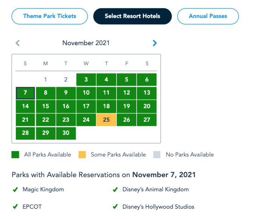This screenshot has height=219, width=264.
Task: Click checkmark beside Disney's Hollywood Studios
Action: (x=115, y=207)
